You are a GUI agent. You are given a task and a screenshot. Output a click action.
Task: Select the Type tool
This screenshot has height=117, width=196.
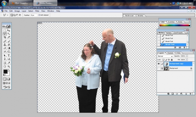point(8,56)
